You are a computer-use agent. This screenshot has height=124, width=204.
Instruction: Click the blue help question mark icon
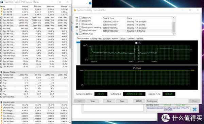[x=90, y=3]
